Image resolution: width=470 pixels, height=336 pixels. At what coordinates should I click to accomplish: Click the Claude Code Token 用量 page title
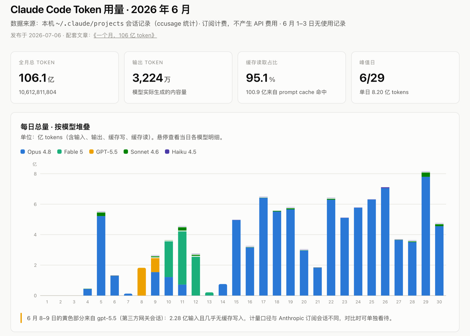(x=100, y=10)
